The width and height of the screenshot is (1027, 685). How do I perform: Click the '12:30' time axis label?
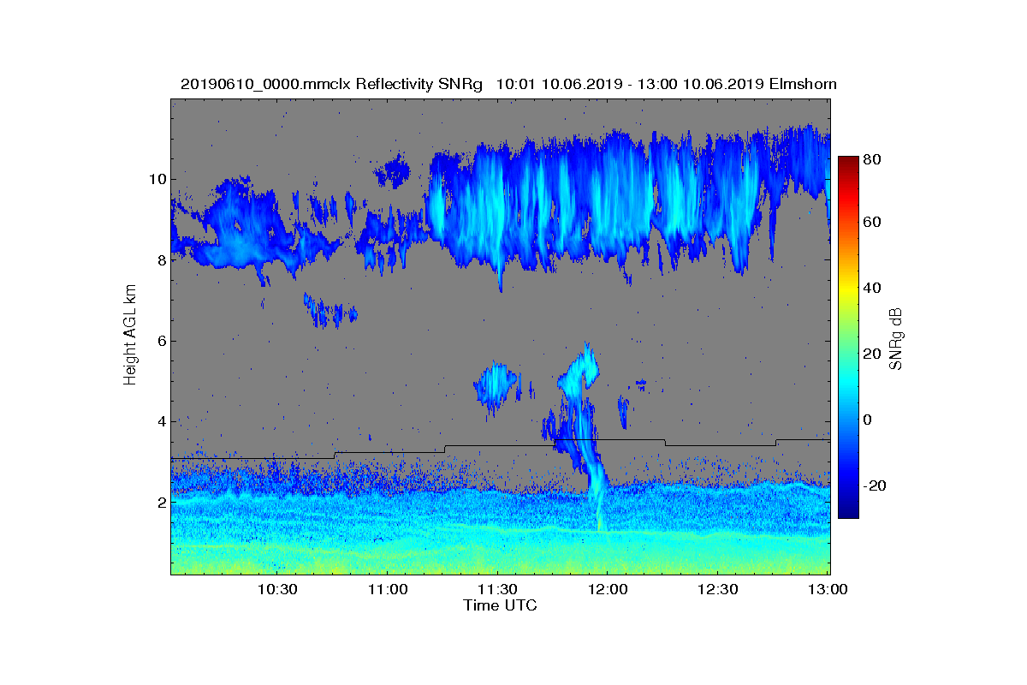coord(718,590)
